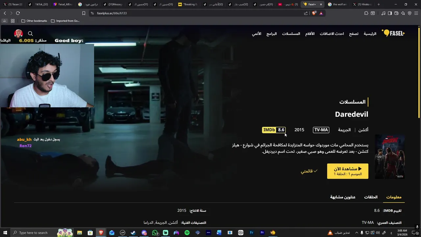Open Spotify from the taskbar
The height and width of the screenshot is (237, 421).
(x=187, y=233)
